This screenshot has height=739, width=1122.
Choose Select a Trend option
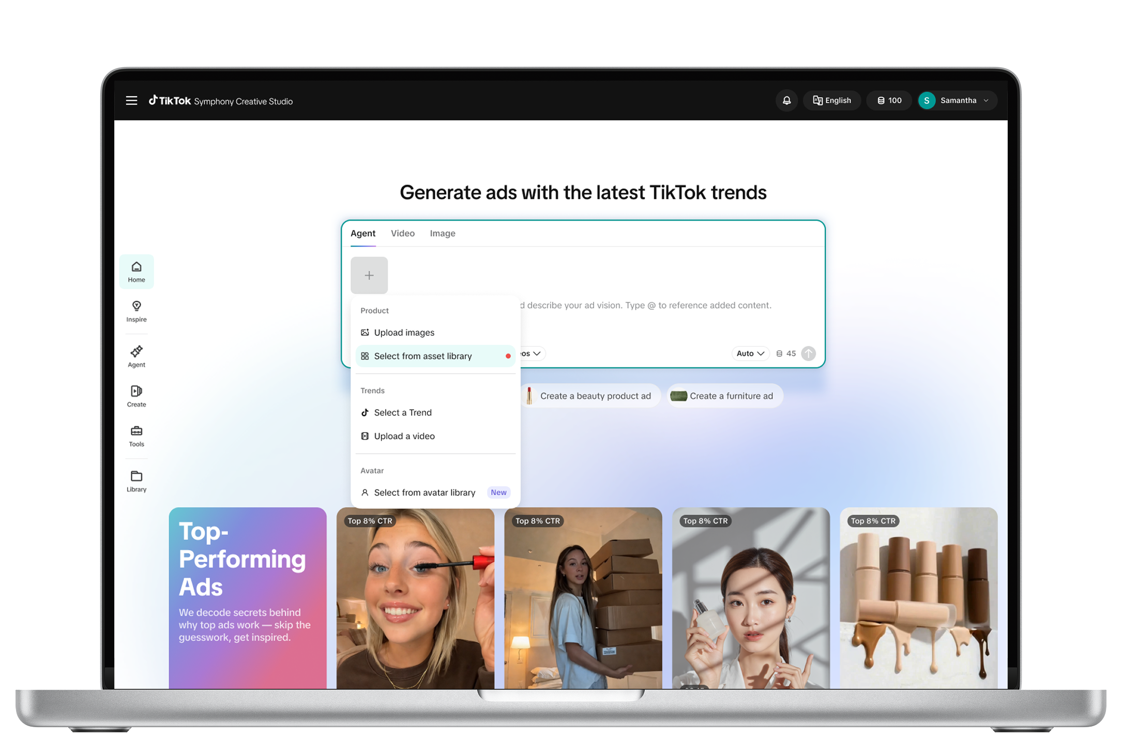point(435,412)
